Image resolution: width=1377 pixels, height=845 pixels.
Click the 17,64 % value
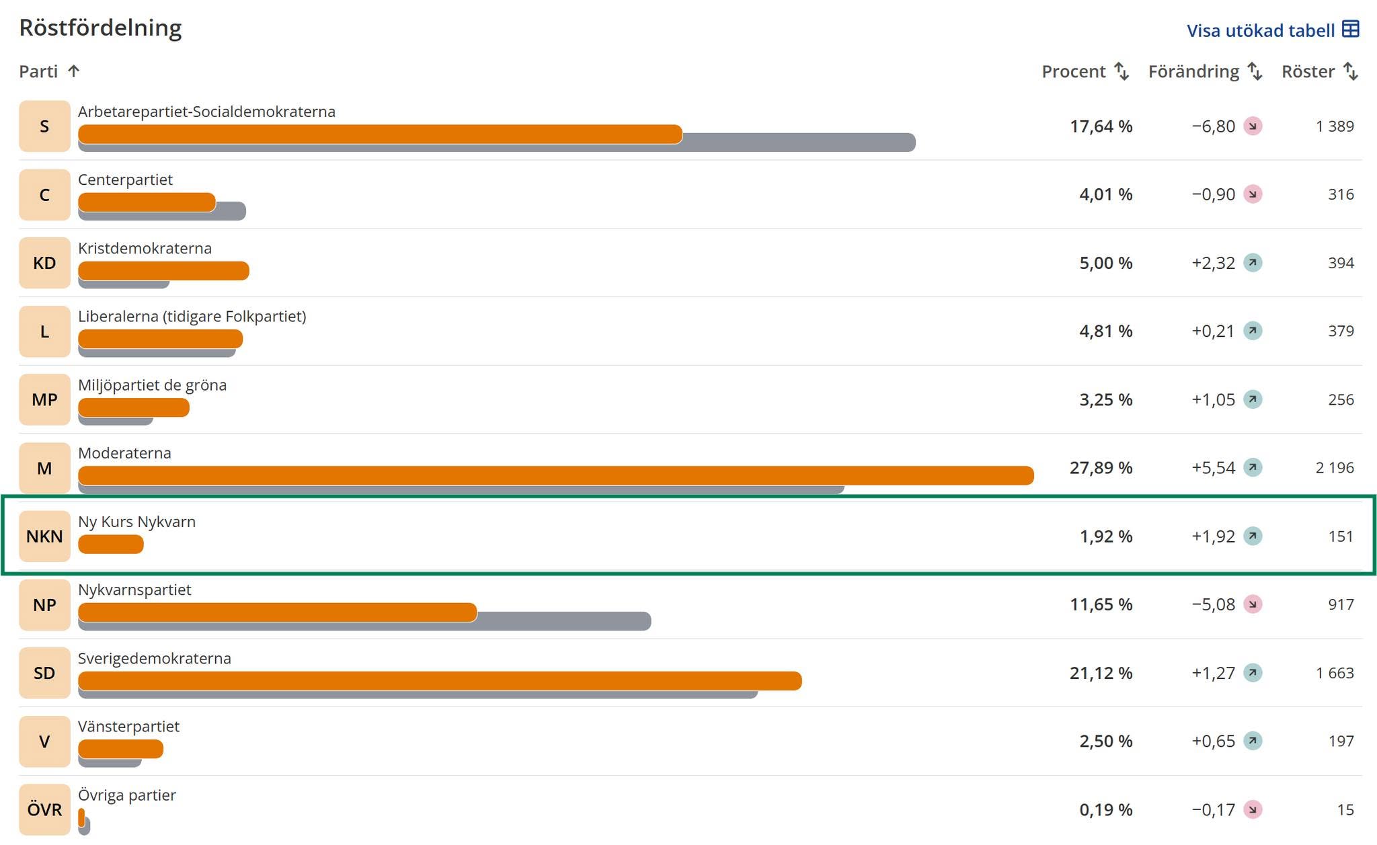(1101, 126)
